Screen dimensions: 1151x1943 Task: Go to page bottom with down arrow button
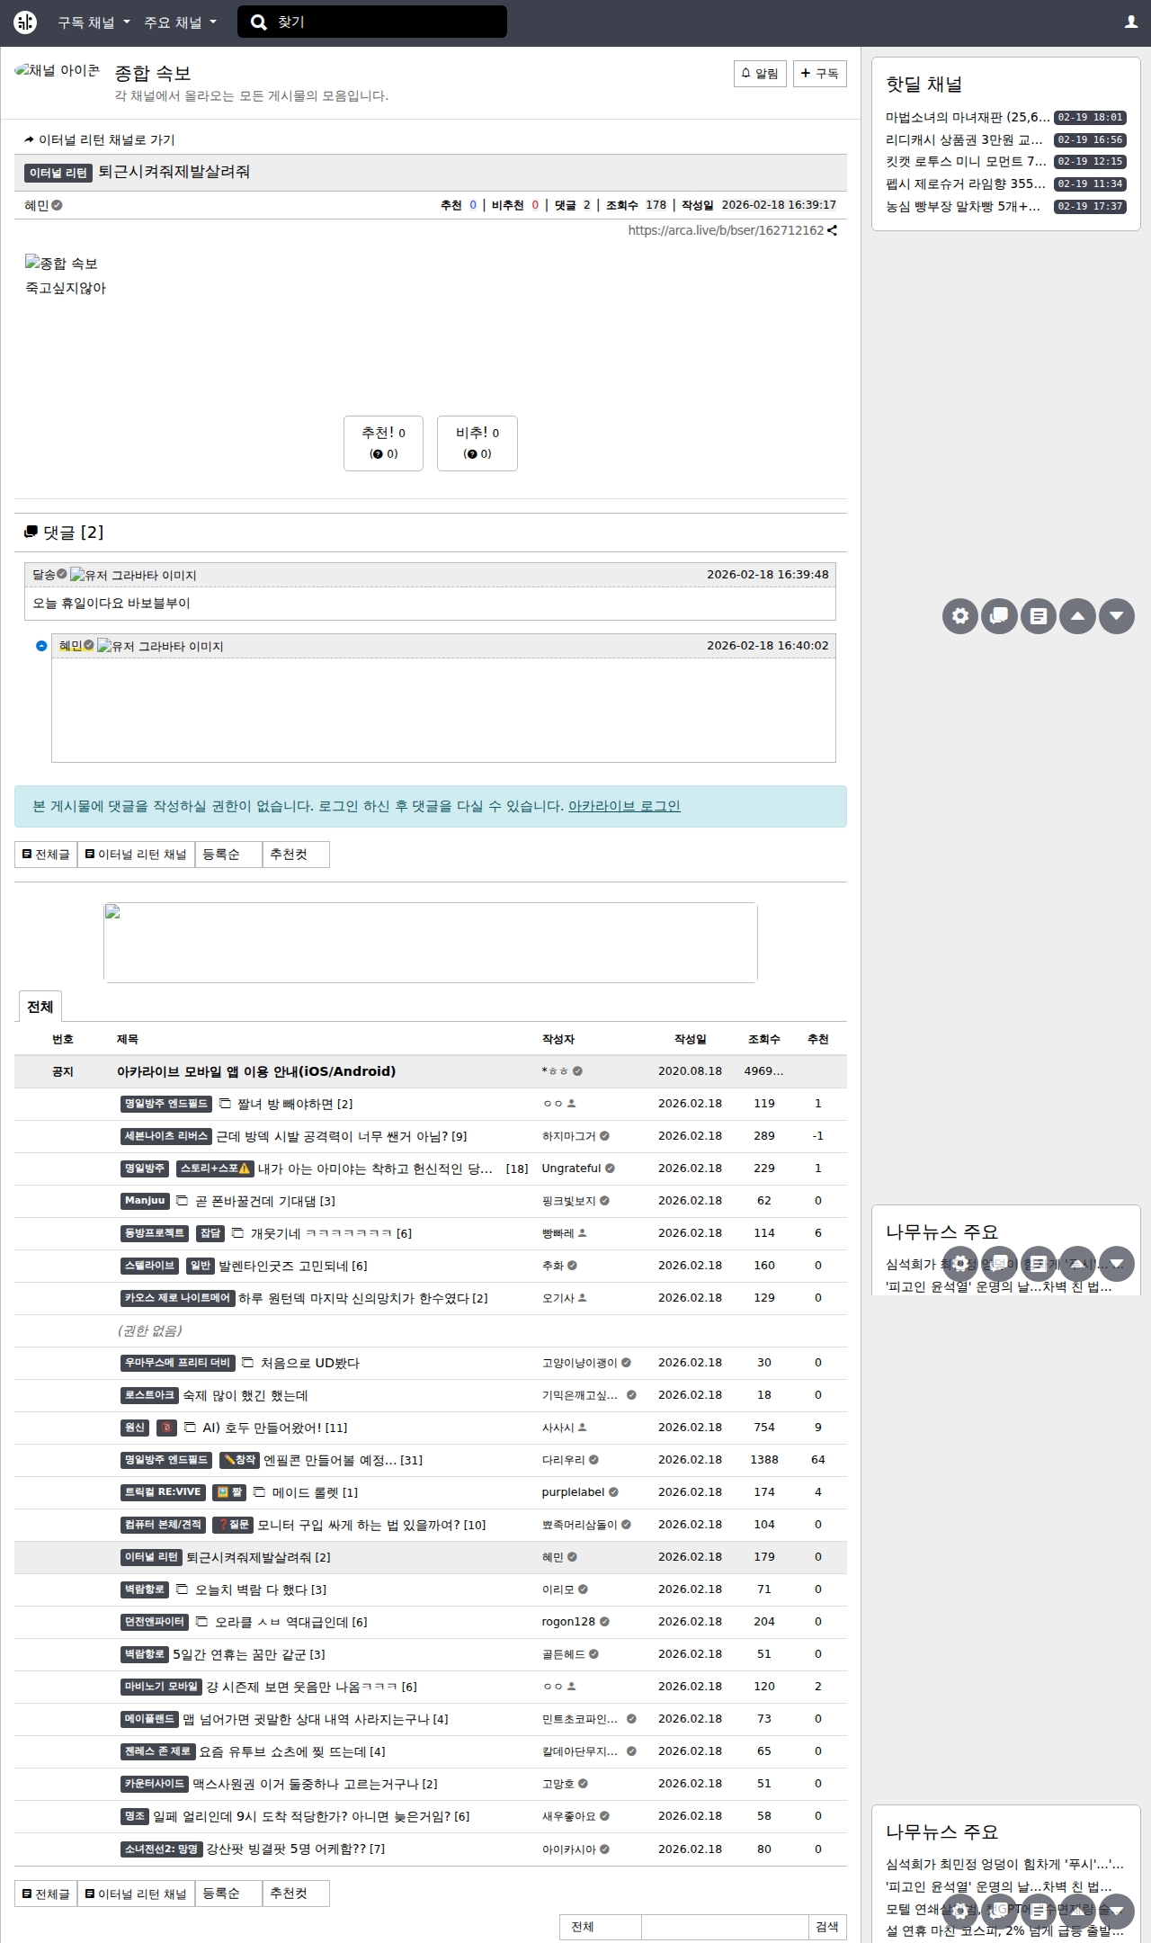[1117, 616]
